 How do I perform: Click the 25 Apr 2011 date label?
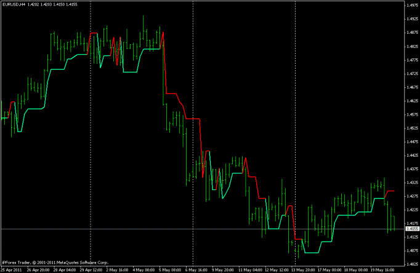(x=11, y=270)
